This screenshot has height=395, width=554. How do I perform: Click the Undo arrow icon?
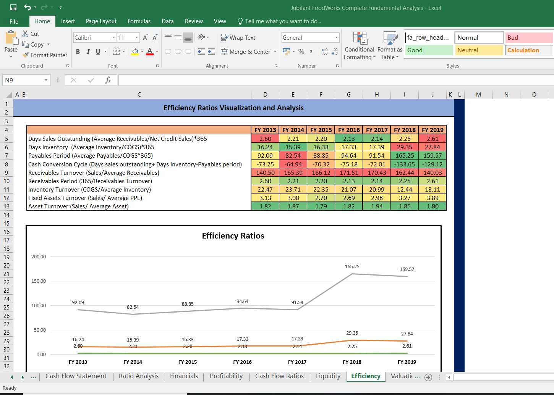[x=27, y=7]
